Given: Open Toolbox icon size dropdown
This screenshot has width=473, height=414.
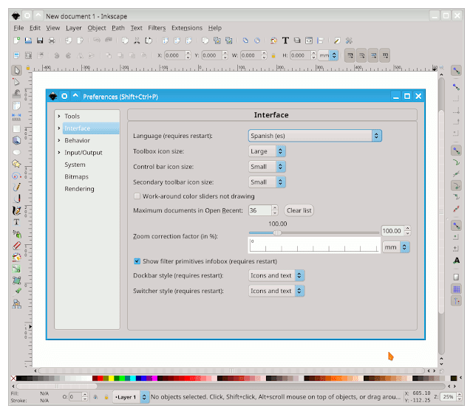Looking at the screenshot, I should pyautogui.click(x=267, y=151).
